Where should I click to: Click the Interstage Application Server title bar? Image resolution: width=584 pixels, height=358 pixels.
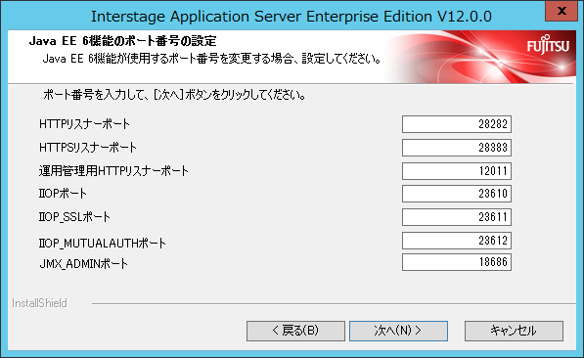pos(292,17)
